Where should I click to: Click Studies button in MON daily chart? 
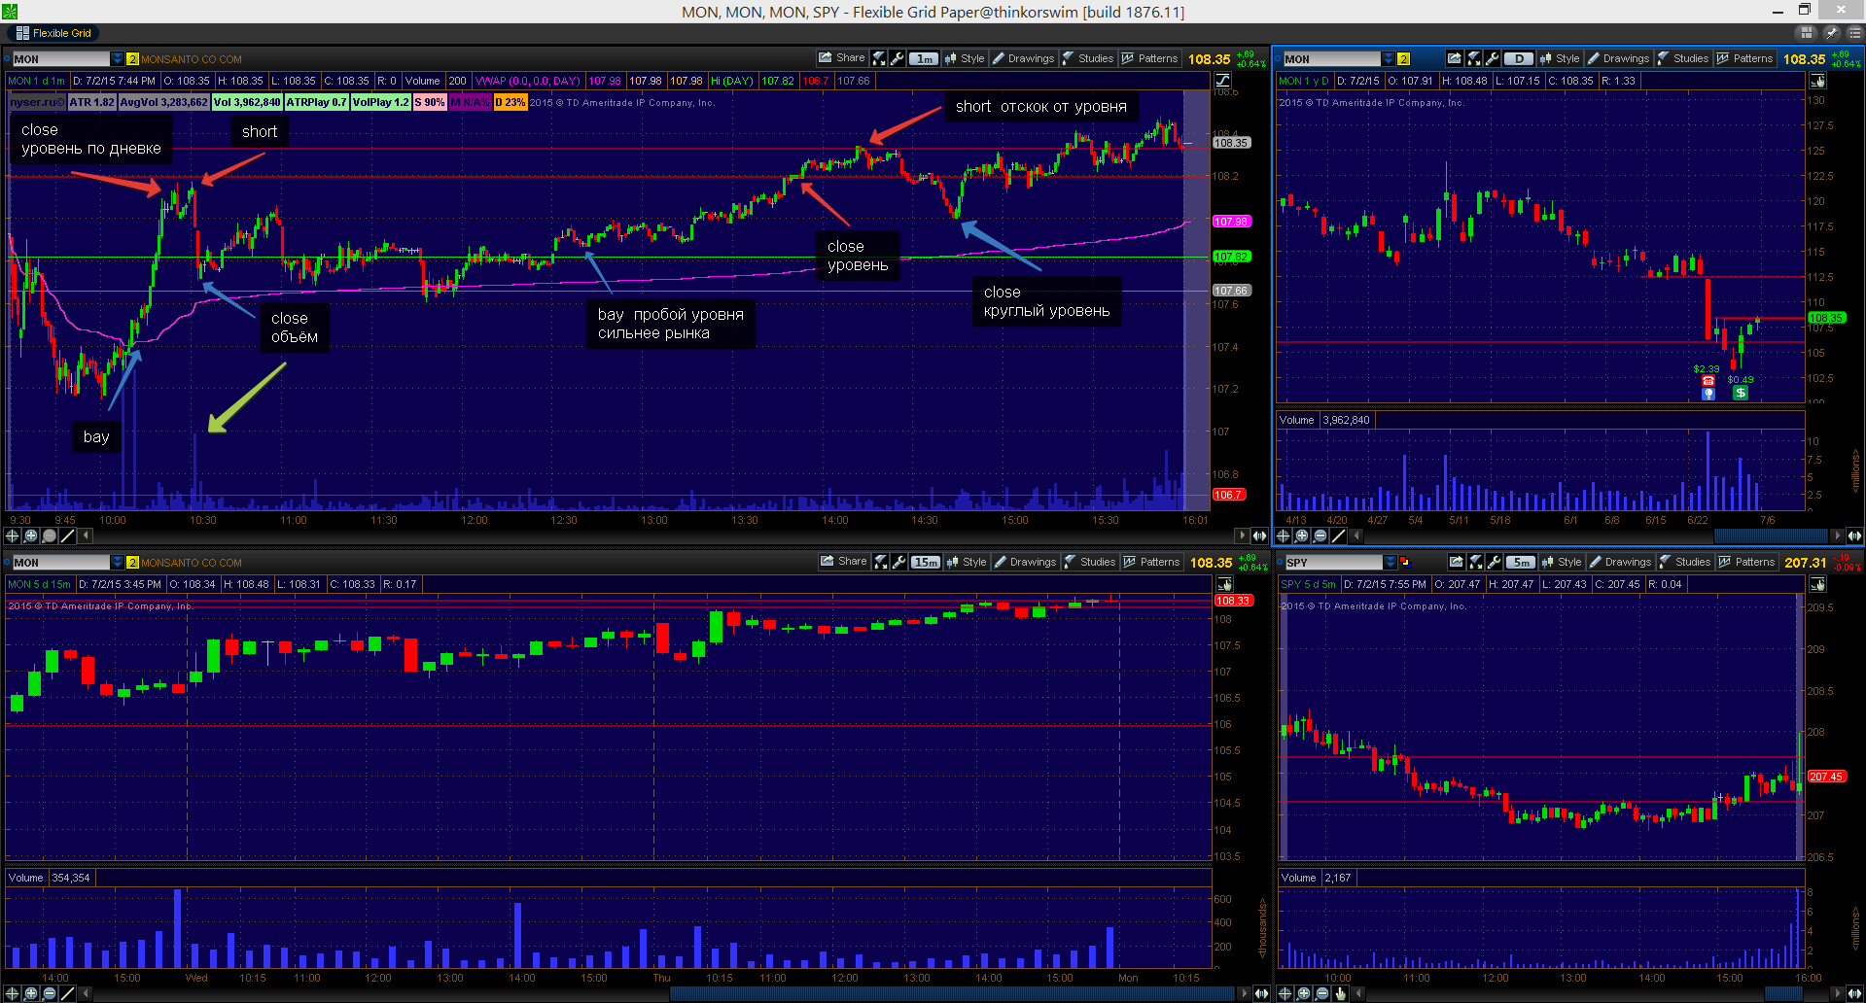pyautogui.click(x=1683, y=58)
